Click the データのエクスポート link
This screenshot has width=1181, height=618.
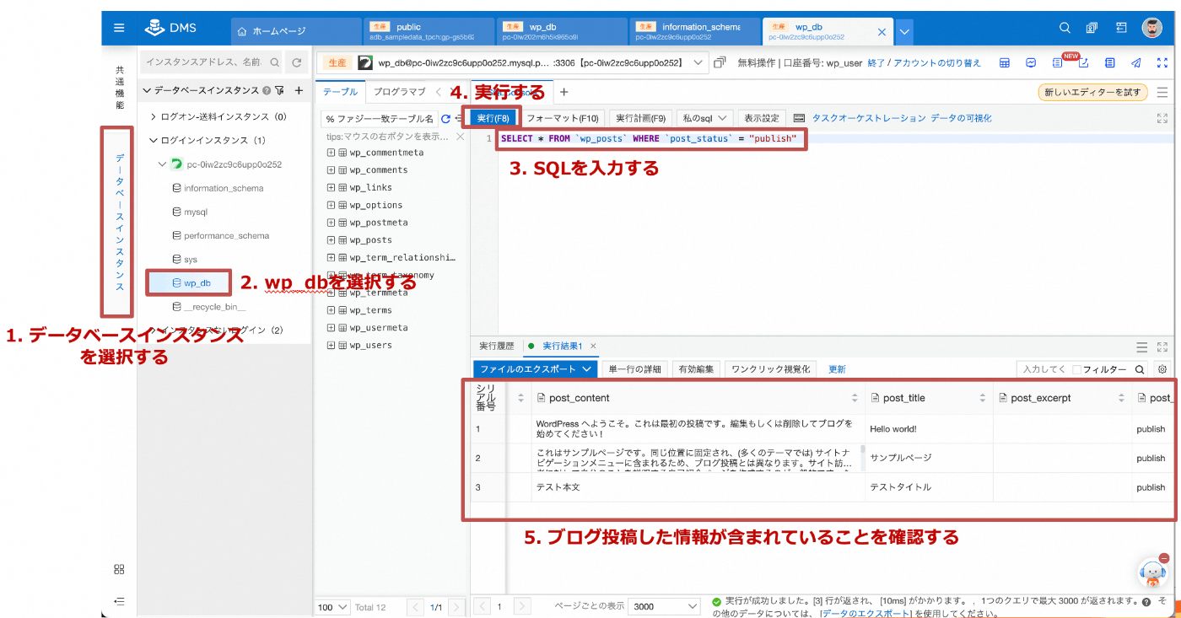[866, 614]
